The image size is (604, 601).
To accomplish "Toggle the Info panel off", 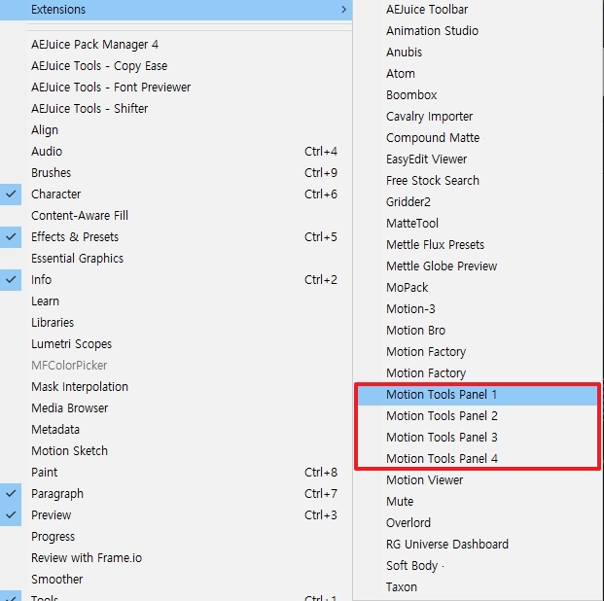I will [x=41, y=280].
